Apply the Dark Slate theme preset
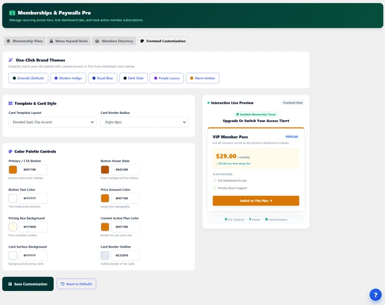This screenshot has height=305, width=385. tap(133, 78)
